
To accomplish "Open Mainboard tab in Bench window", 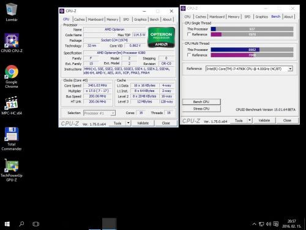I will 217,17.
